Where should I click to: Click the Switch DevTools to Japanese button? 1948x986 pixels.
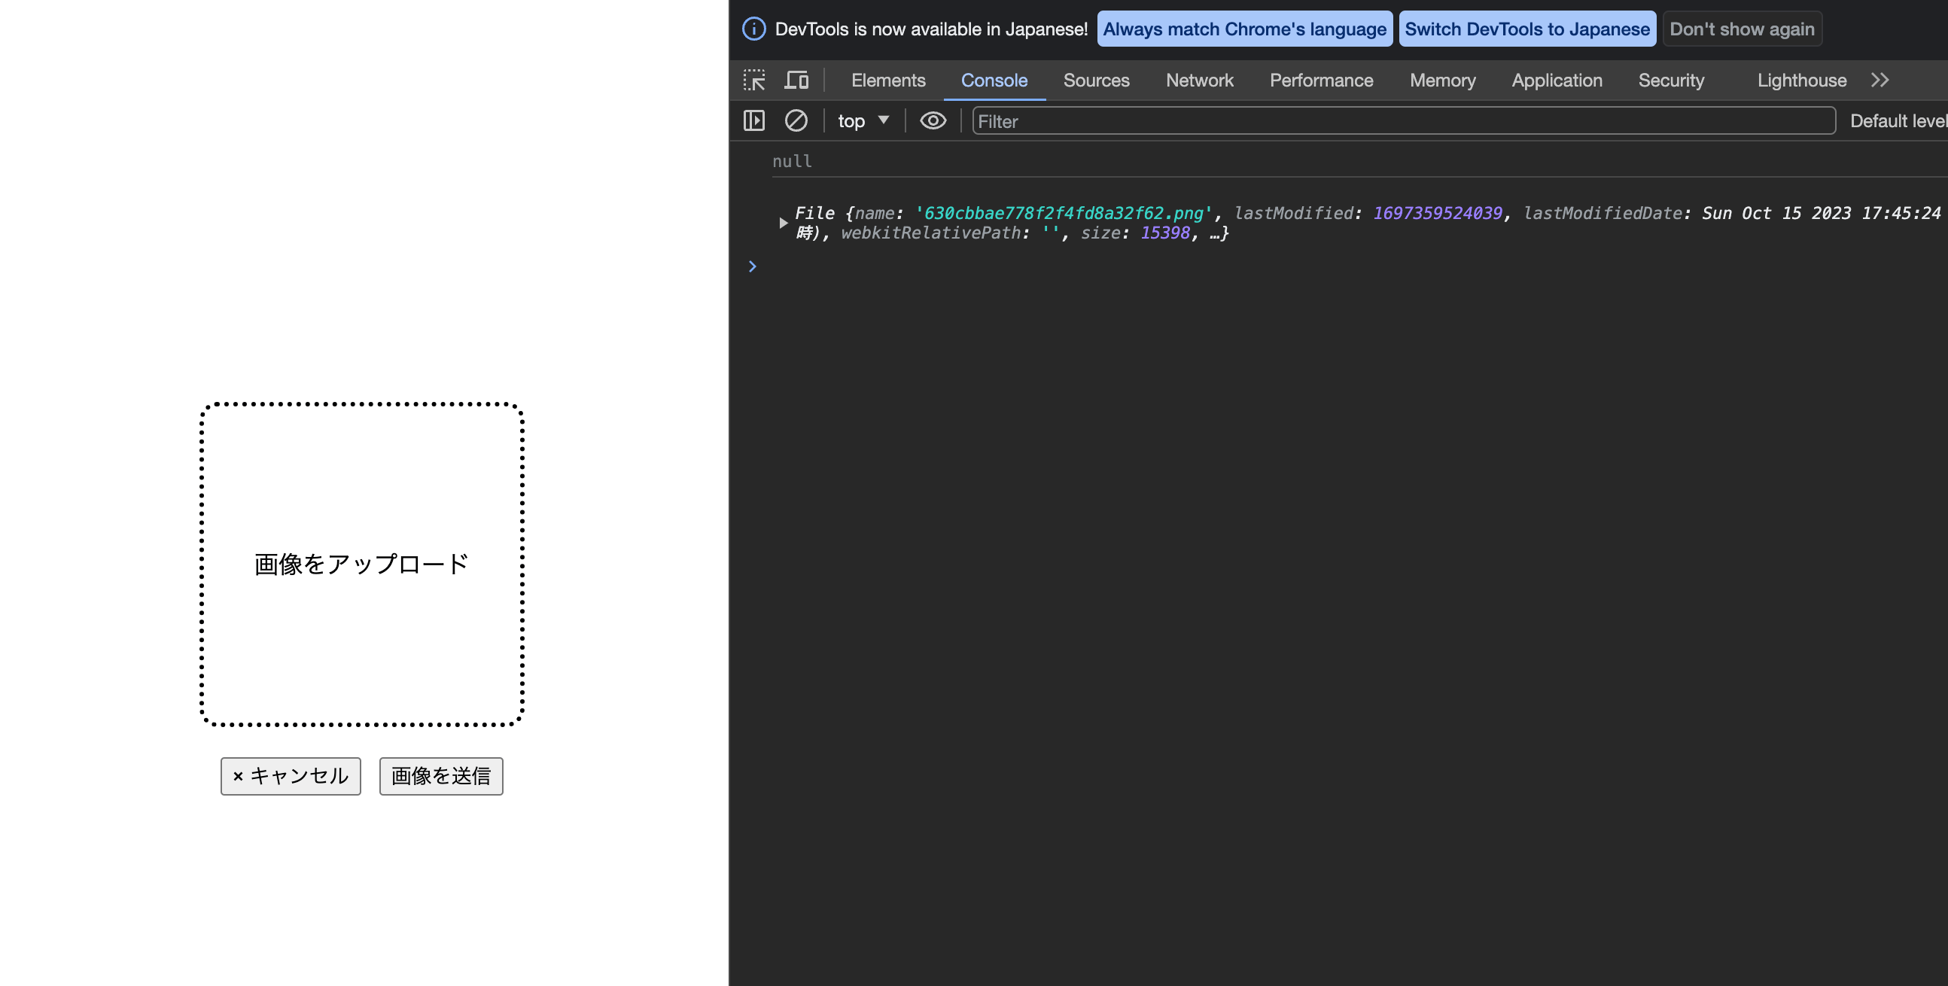point(1528,28)
